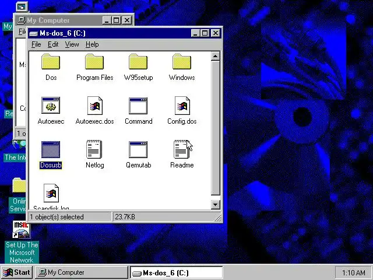This screenshot has width=373, height=280.
Task: Select the W95setup folder
Action: [x=138, y=62]
